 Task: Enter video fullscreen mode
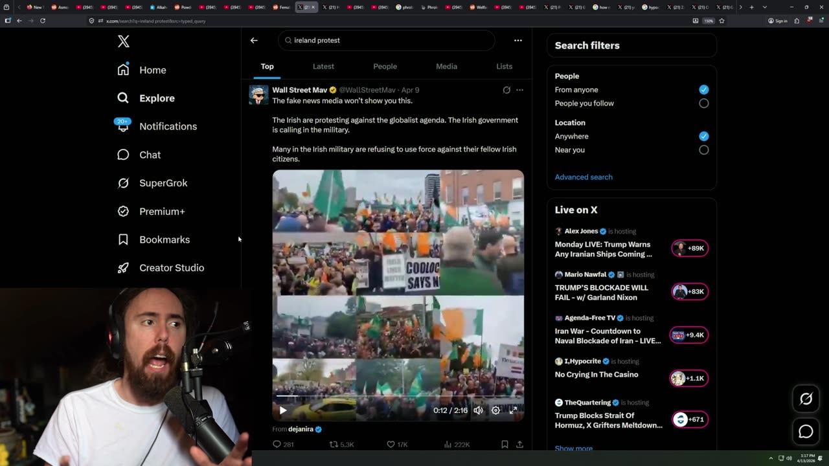coord(513,410)
